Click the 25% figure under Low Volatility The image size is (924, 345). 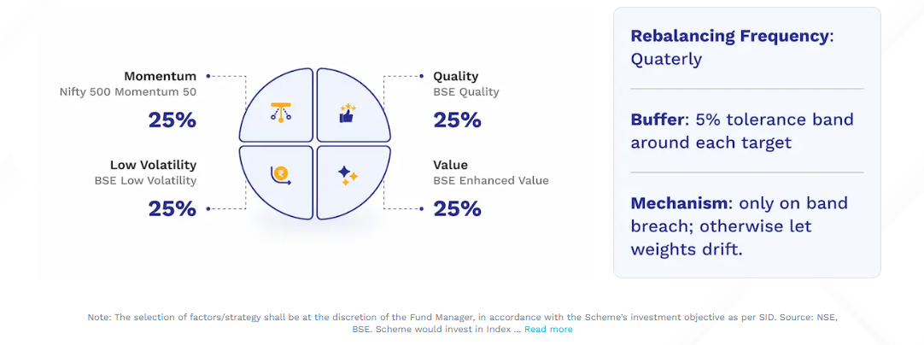click(172, 208)
